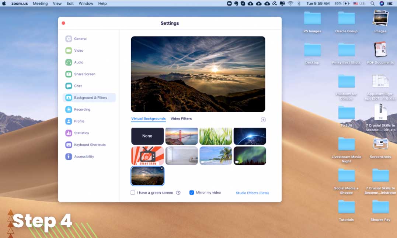
Task: Open the Chat bubble icon
Action: click(x=69, y=86)
